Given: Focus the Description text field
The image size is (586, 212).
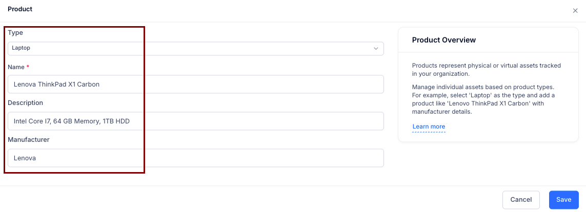Looking at the screenshot, I should pyautogui.click(x=195, y=121).
